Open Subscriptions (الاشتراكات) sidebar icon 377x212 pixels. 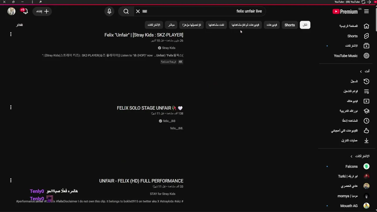point(366,46)
